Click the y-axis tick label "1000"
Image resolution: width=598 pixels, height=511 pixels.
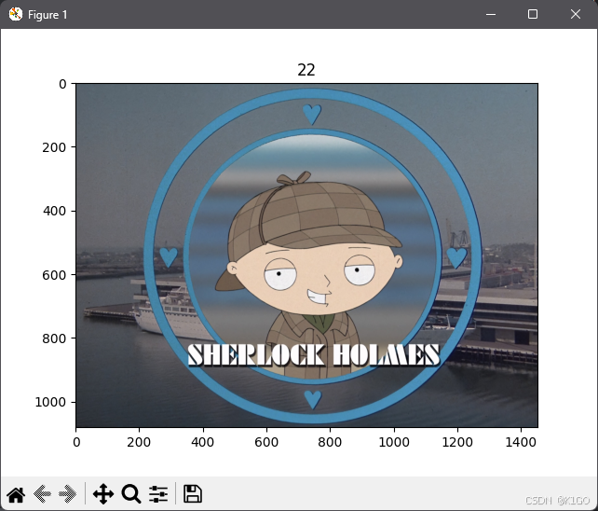50,402
